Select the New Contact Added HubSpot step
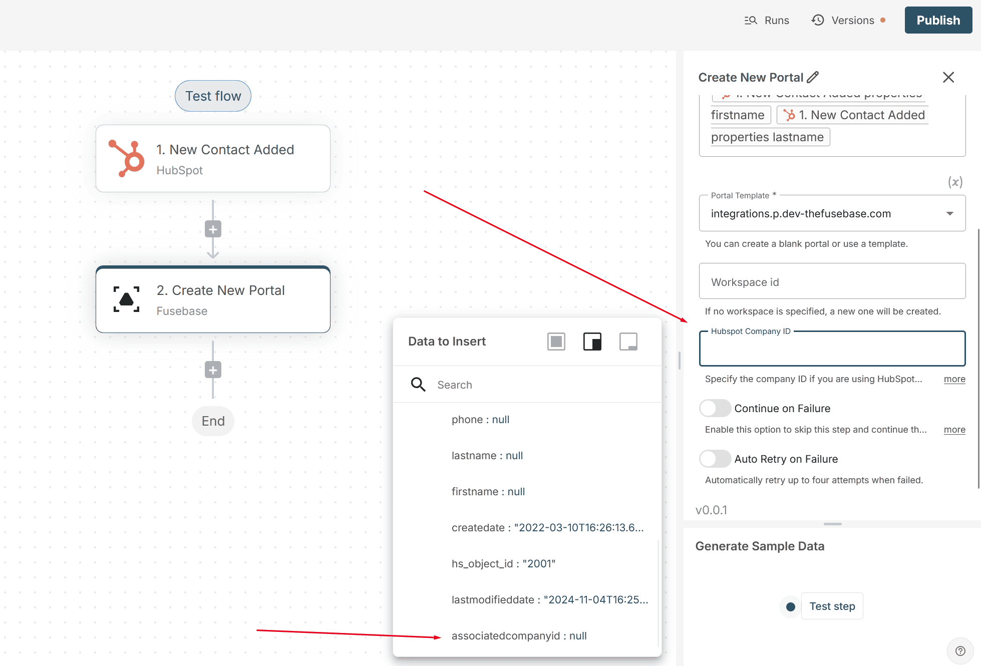 (x=213, y=159)
